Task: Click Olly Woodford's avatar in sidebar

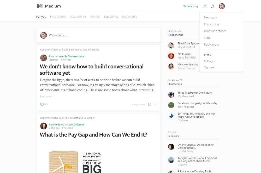Action: pos(171,45)
